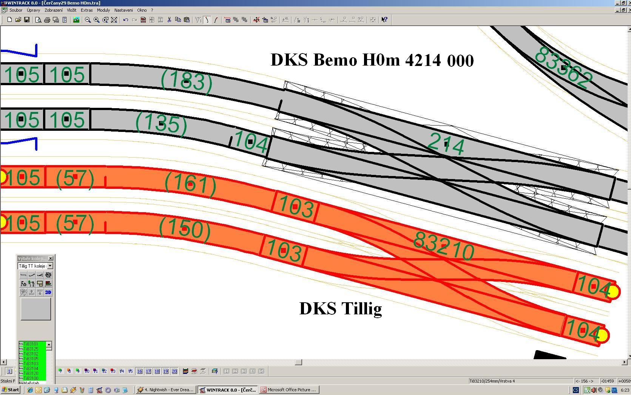Click the move cross-arrows icon in the toolbar

(x=256, y=20)
